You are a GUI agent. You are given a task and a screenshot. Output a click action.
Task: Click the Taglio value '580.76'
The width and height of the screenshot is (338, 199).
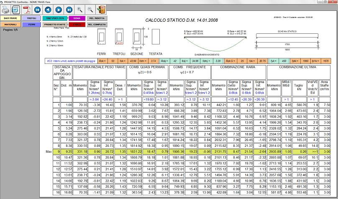(x=300, y=105)
